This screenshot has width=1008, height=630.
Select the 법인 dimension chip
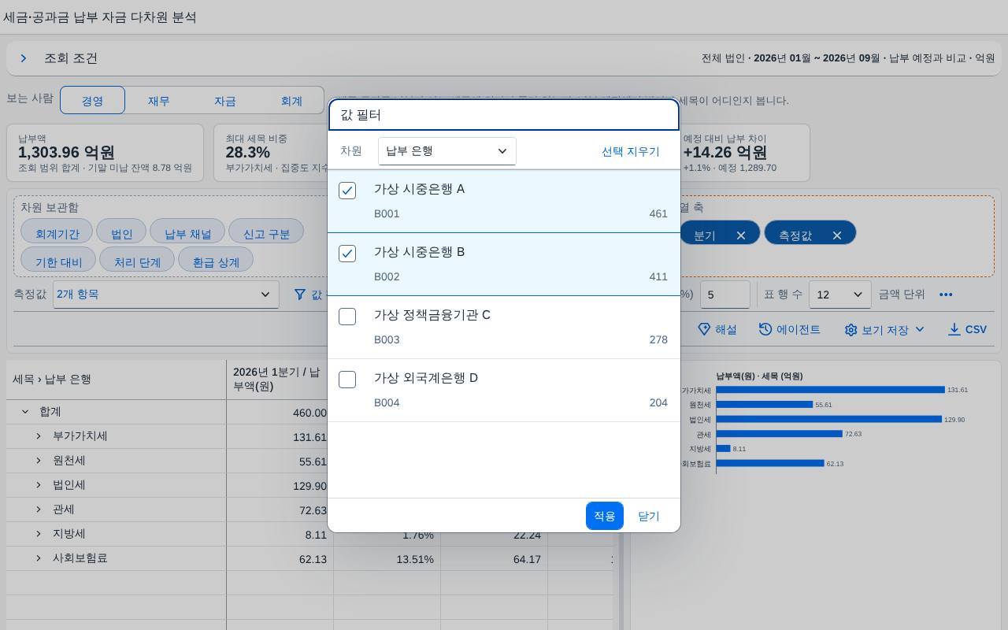pos(122,232)
